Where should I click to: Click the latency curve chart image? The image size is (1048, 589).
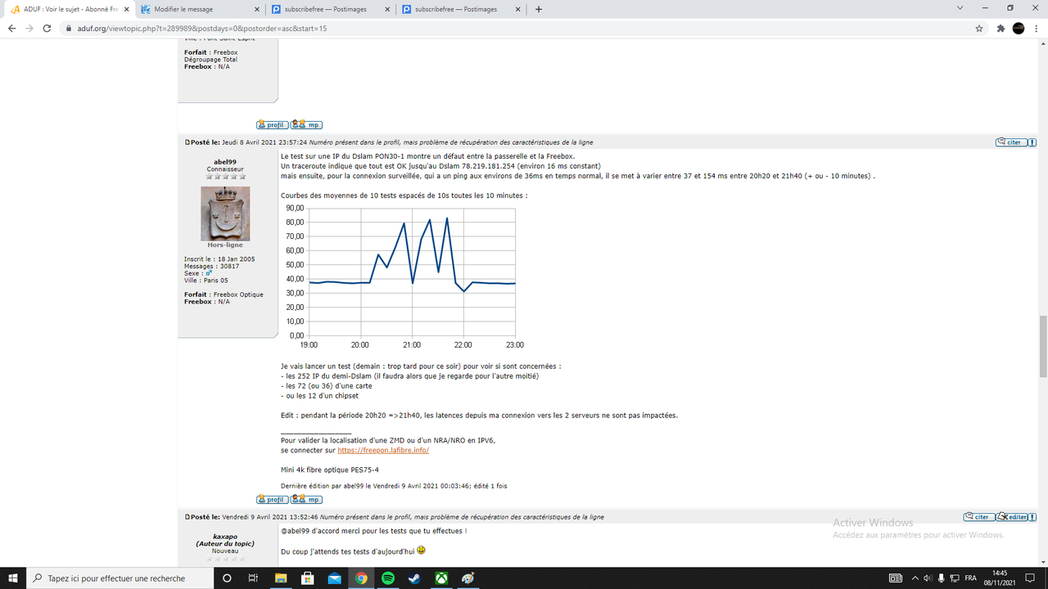(404, 276)
